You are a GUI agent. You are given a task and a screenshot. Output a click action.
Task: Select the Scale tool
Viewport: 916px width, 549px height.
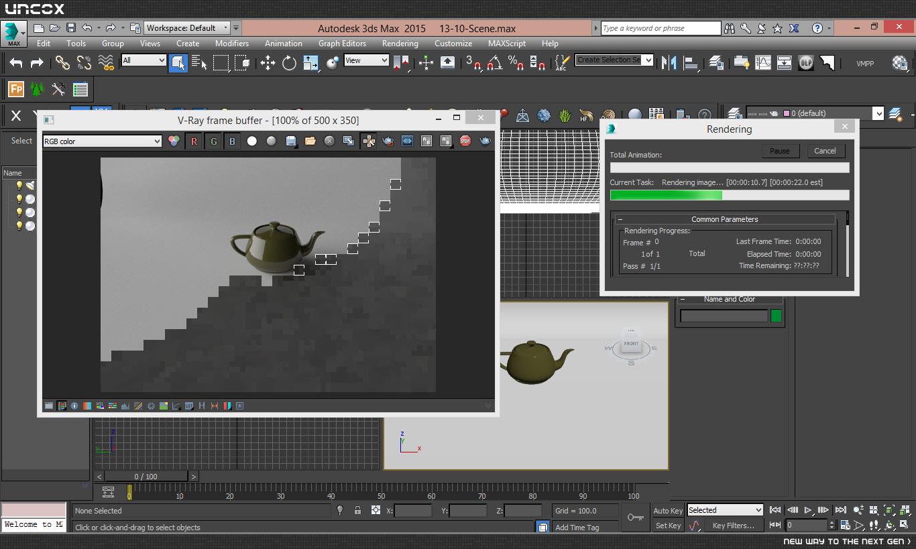(x=310, y=62)
